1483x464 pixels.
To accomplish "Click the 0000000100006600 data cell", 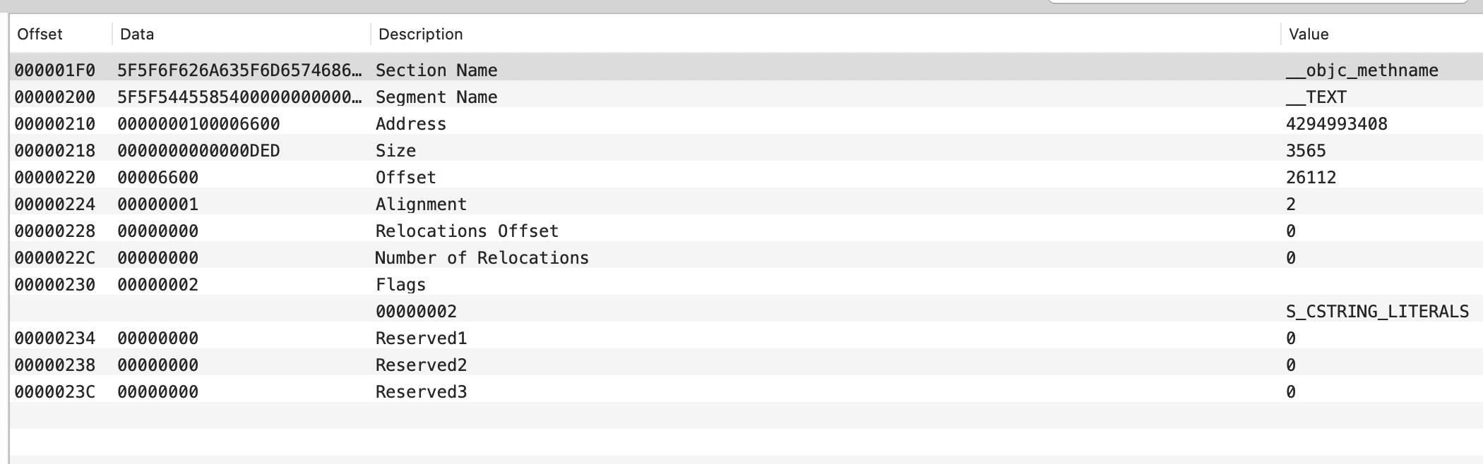I will [198, 123].
